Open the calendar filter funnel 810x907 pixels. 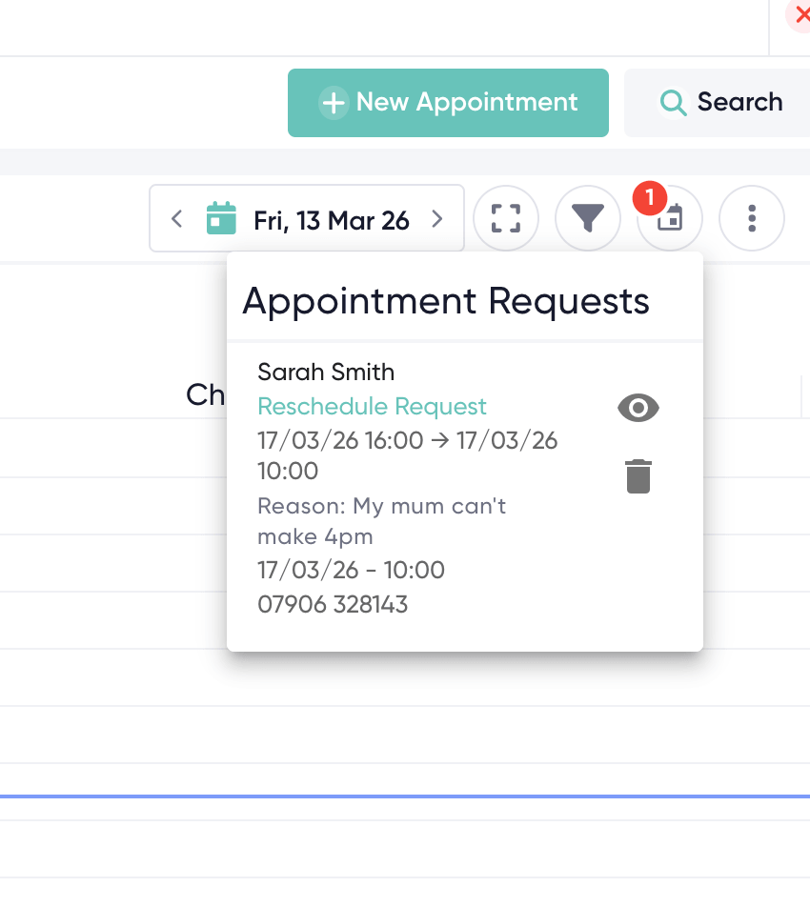(x=588, y=219)
